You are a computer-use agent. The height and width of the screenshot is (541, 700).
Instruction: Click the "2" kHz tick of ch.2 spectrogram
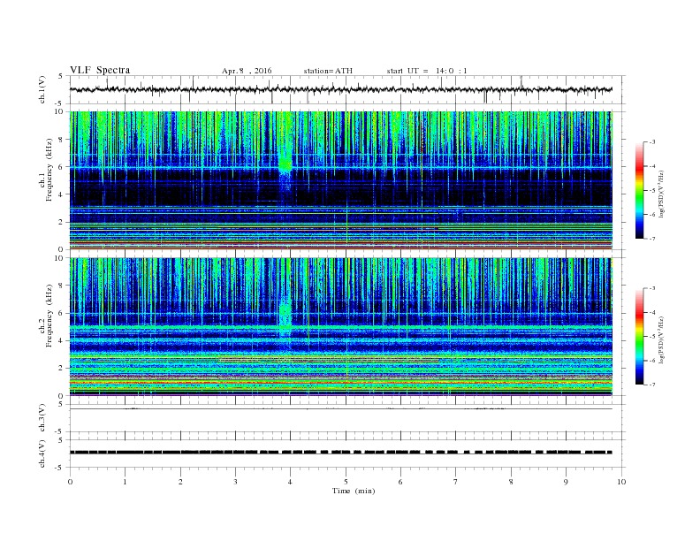pyautogui.click(x=61, y=369)
